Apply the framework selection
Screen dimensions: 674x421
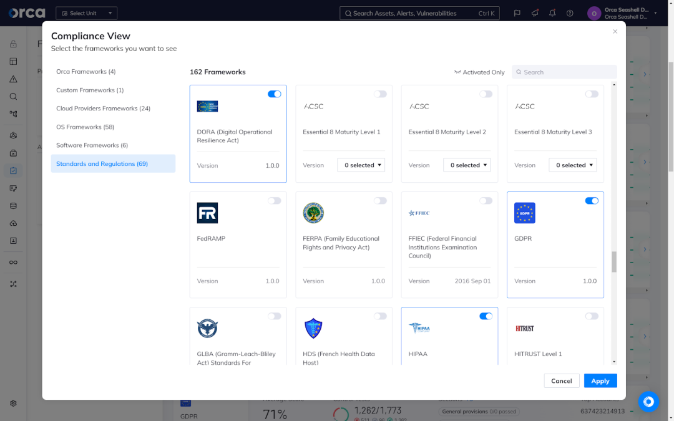tap(600, 380)
